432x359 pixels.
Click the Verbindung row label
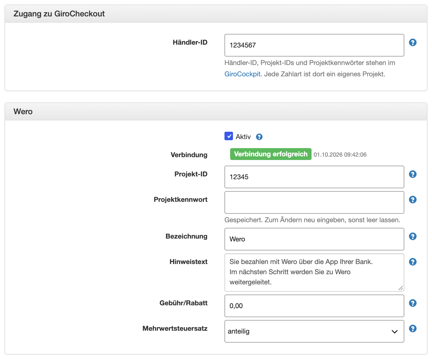pyautogui.click(x=189, y=155)
